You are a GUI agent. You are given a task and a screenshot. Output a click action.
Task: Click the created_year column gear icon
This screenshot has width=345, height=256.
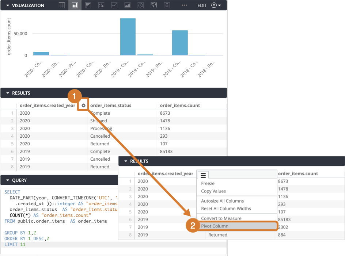point(84,106)
